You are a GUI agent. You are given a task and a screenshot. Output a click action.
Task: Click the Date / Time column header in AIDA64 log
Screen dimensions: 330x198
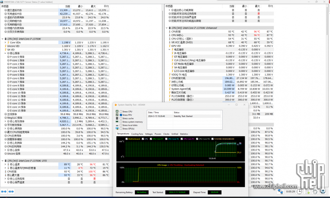(x=160, y=113)
